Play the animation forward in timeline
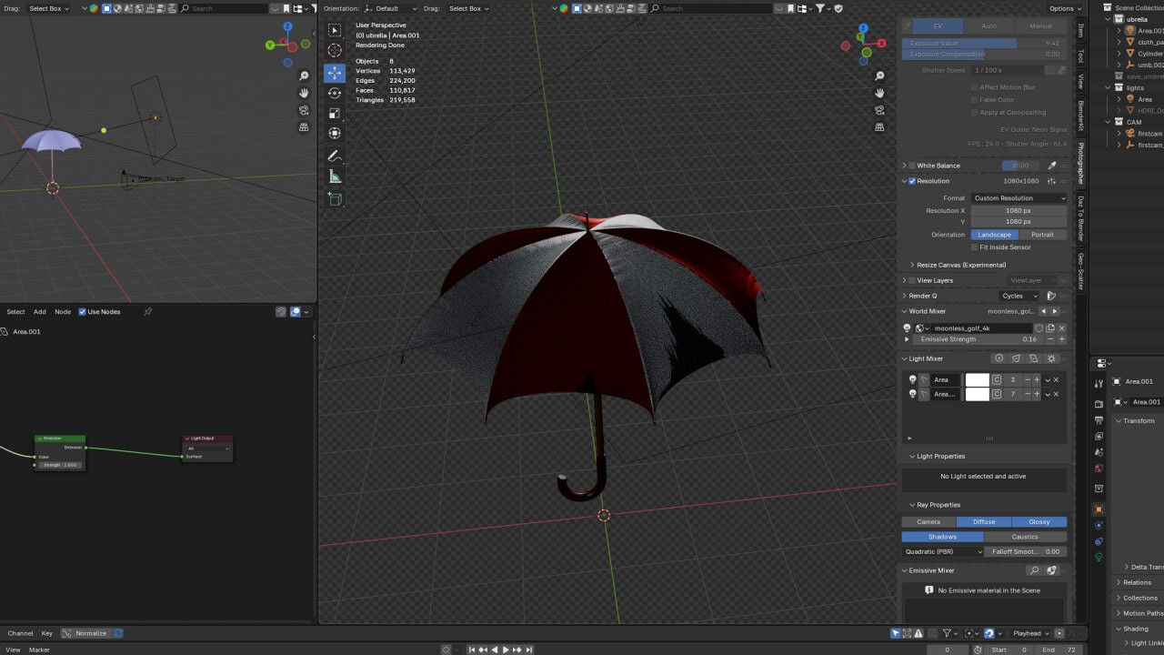This screenshot has height=655, width=1164. (506, 650)
